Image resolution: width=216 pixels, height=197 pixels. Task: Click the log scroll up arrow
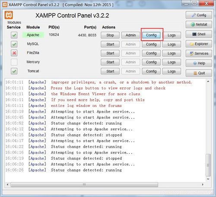tap(208, 81)
